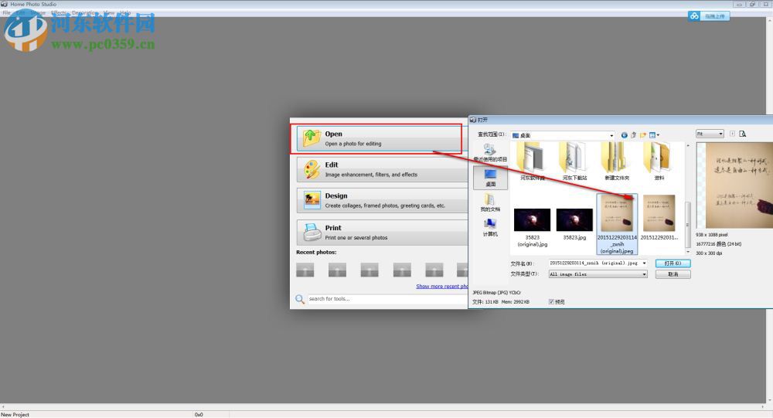The image size is (773, 418).
Task: Select 桌面 in the places sidebar
Action: click(490, 178)
